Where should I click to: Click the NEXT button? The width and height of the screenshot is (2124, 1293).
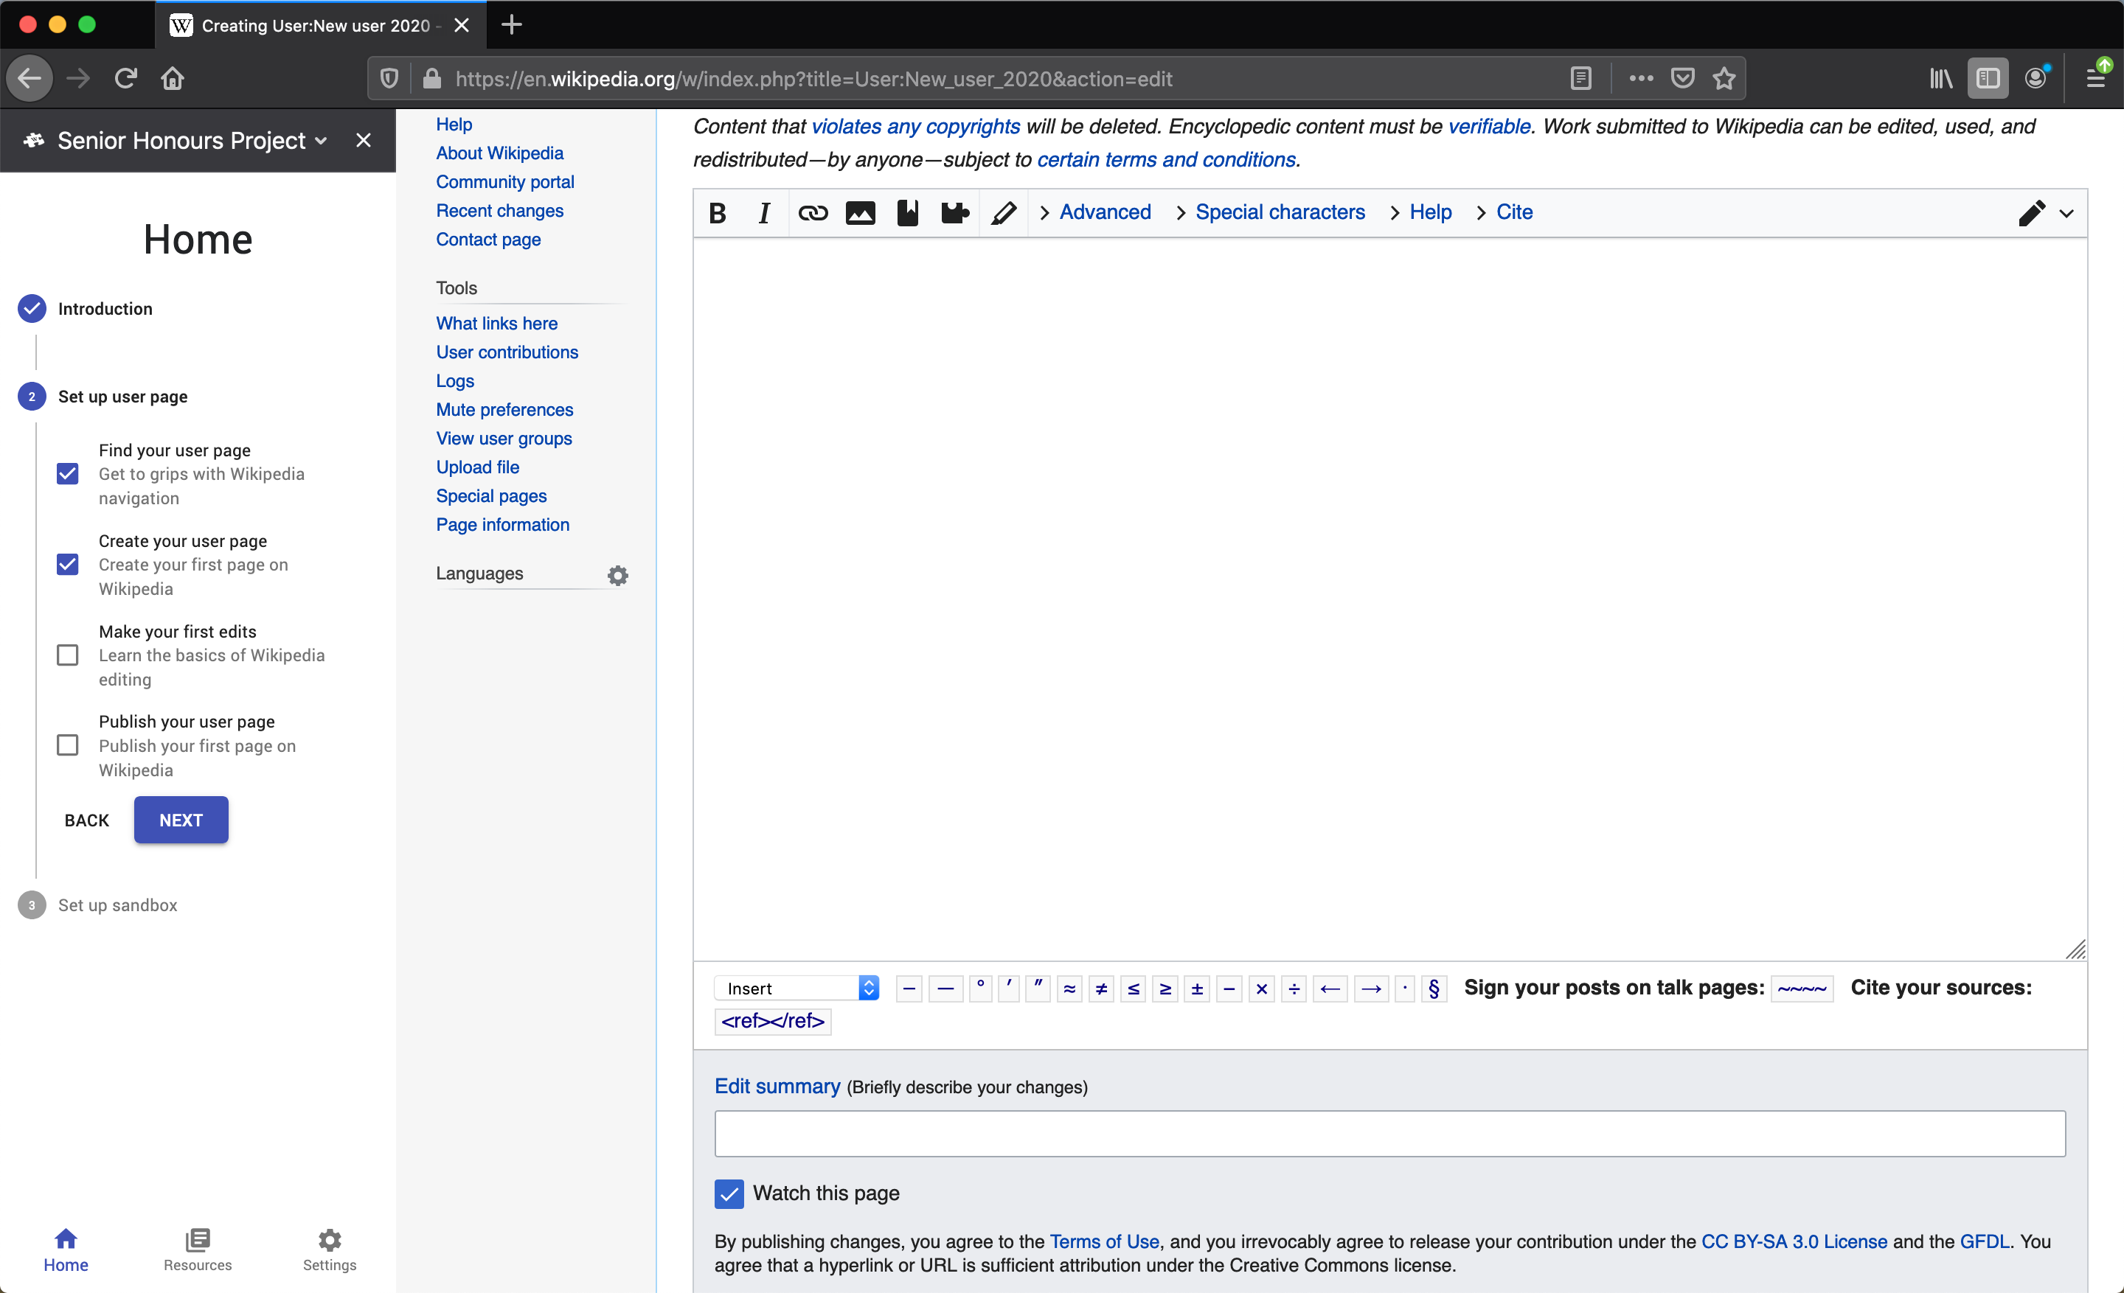click(181, 820)
